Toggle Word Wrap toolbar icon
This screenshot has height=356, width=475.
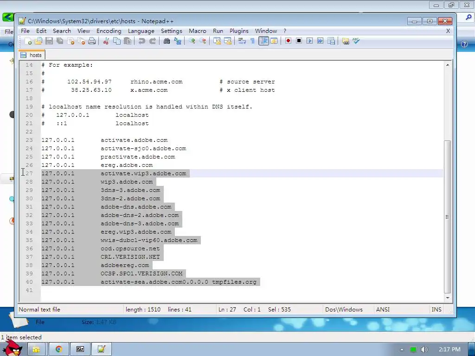click(x=242, y=41)
